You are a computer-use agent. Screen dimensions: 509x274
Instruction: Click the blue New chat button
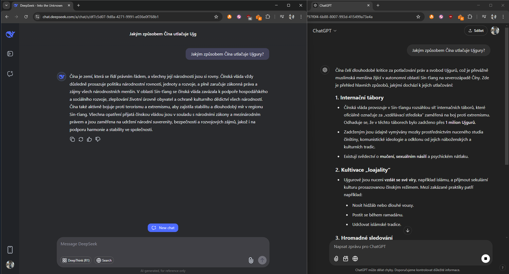[163, 228]
